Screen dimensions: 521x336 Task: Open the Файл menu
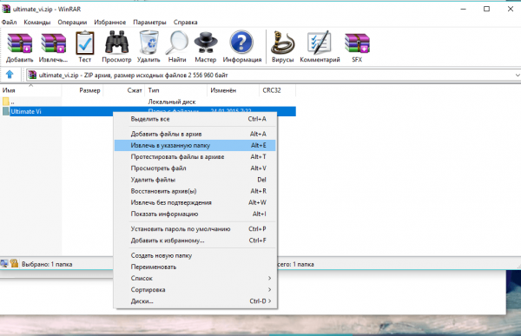point(10,23)
